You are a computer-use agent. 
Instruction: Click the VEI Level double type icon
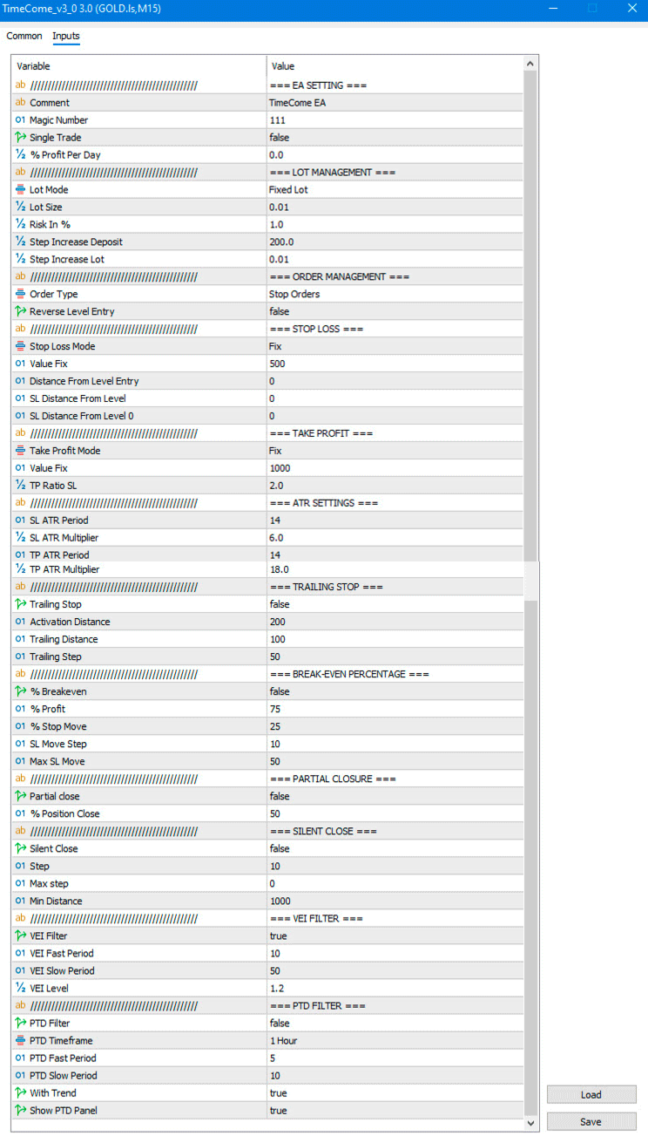tap(20, 988)
